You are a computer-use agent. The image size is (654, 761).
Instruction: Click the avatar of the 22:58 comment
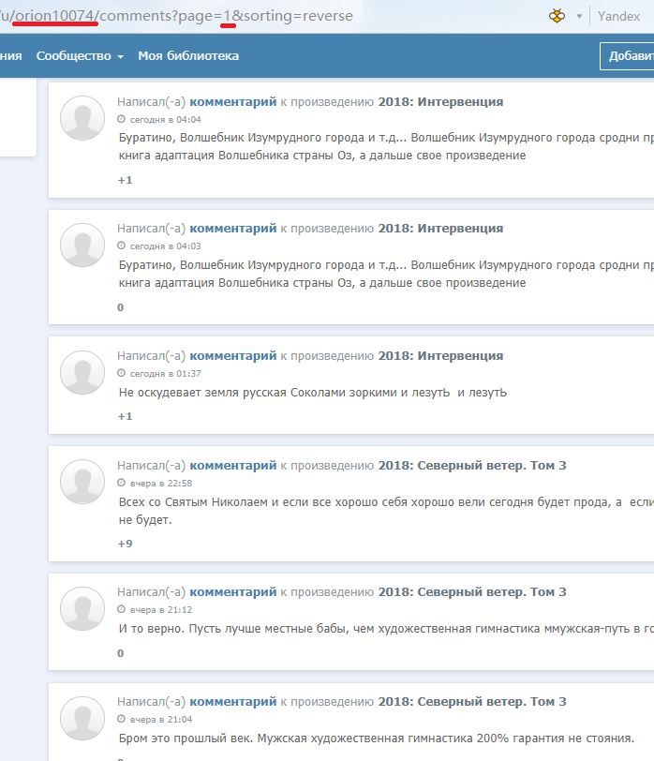point(82,482)
